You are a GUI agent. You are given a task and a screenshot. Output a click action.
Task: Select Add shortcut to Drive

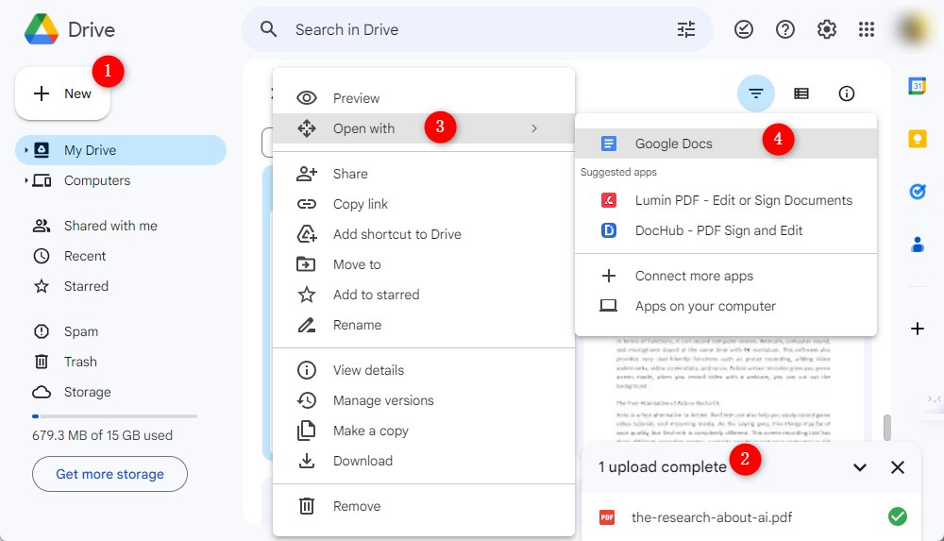(x=424, y=234)
